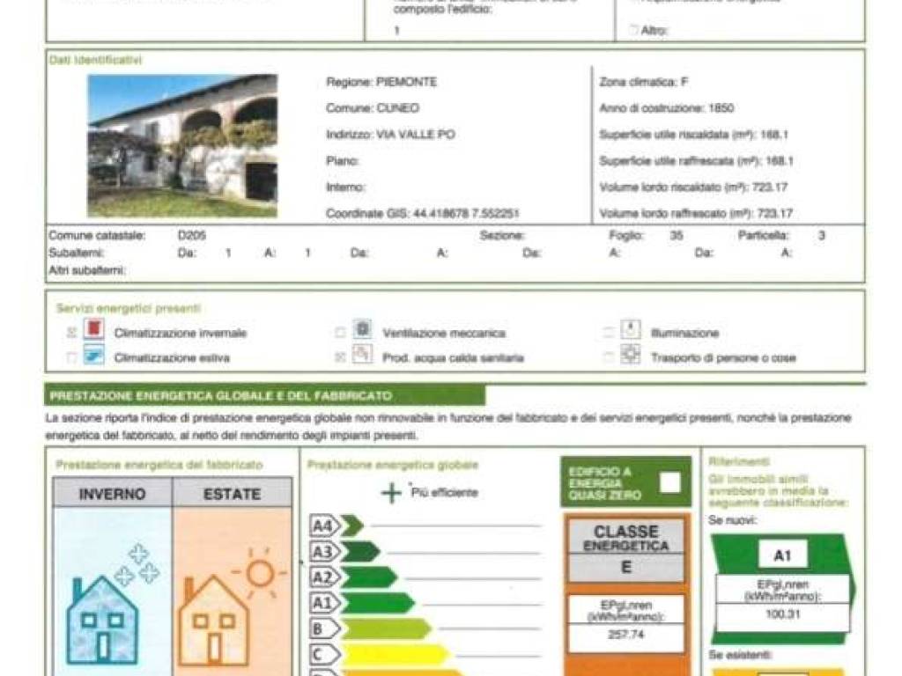Enable the Ventilazione meccanica checkbox

pos(340,334)
